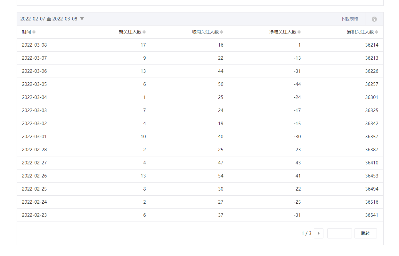Click the help question mark icon
Viewport: 399px width, 256px height.
click(374, 19)
